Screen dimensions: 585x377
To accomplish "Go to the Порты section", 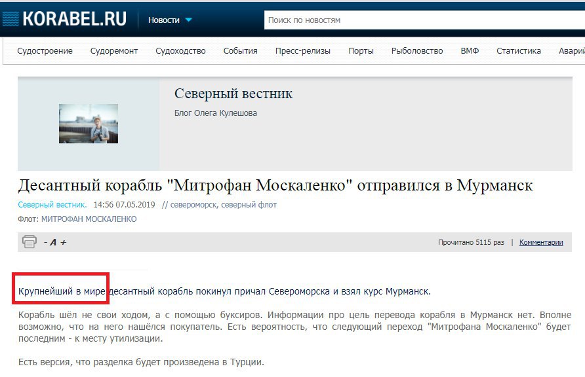I will 361,51.
